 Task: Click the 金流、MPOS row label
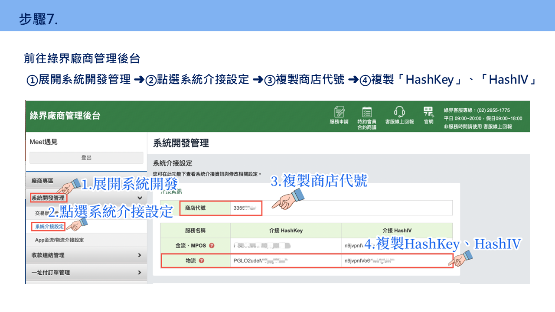(x=191, y=246)
